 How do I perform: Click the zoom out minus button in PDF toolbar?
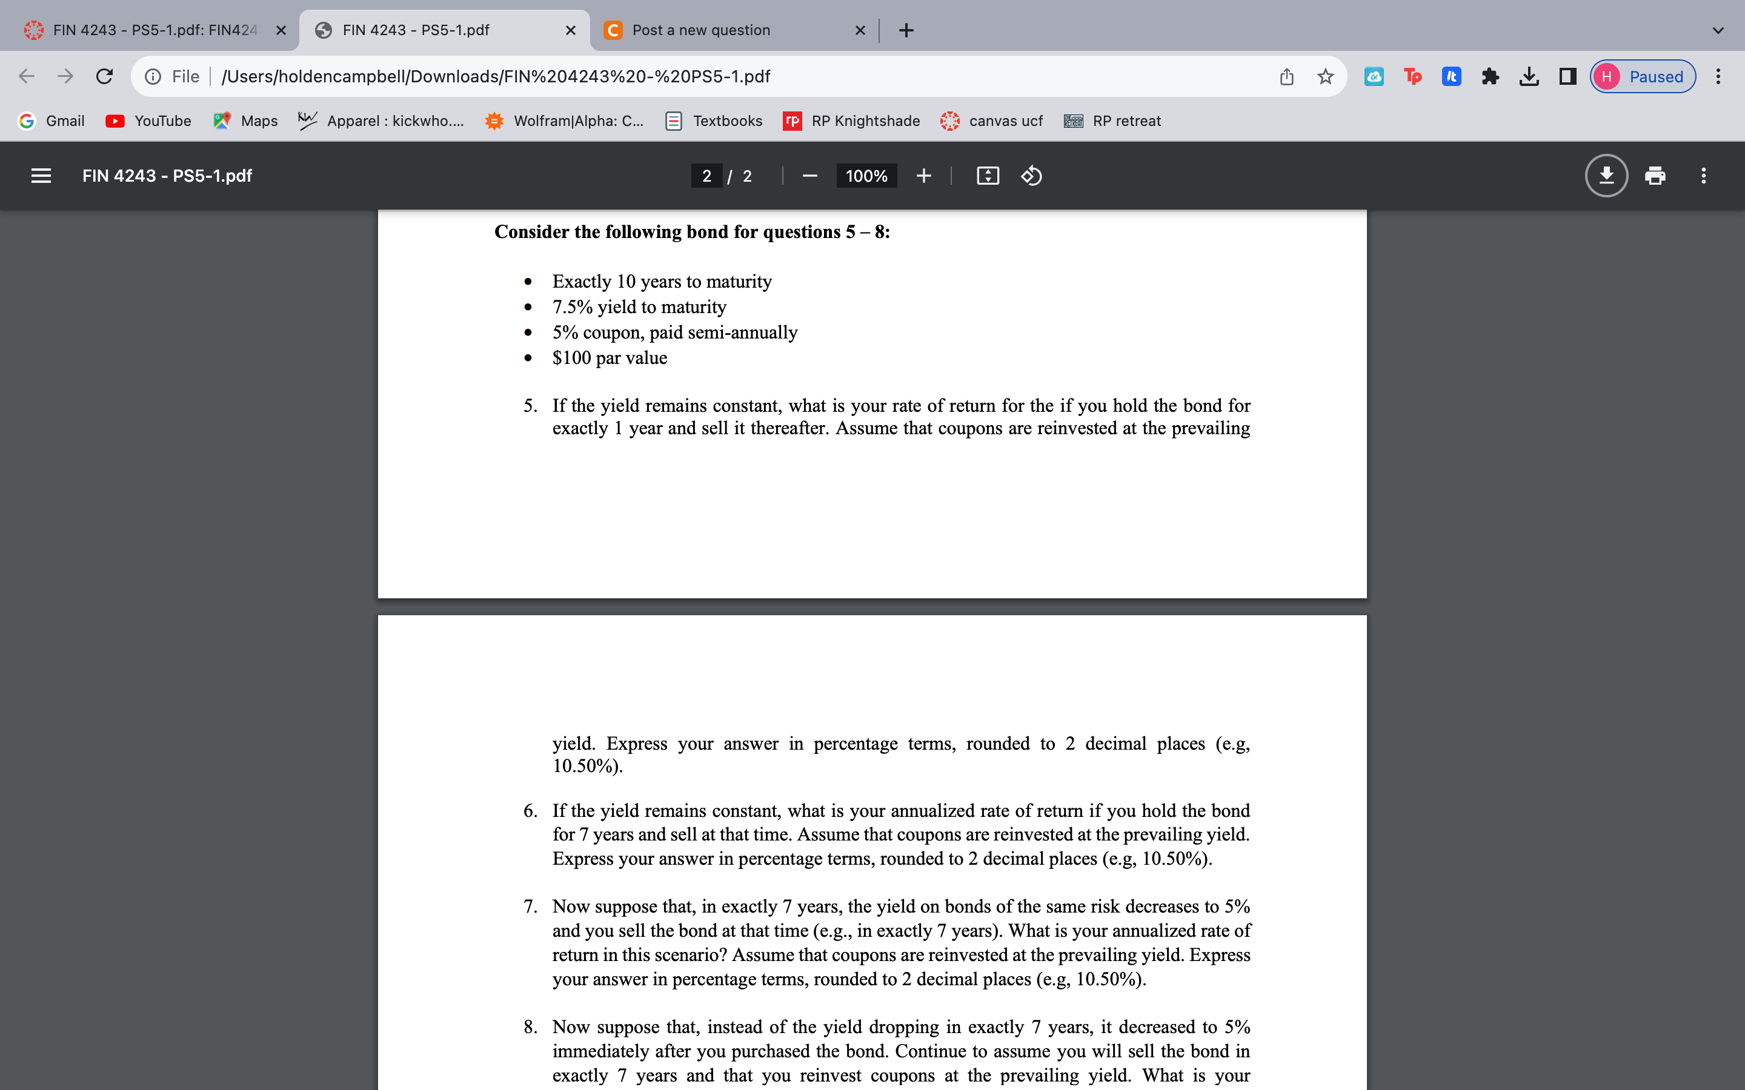[x=809, y=176]
